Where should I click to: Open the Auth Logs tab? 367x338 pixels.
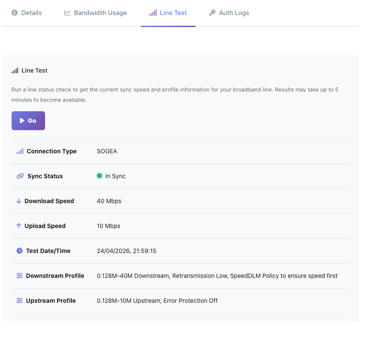pos(229,13)
